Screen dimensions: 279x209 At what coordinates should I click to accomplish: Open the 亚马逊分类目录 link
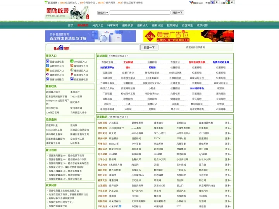pyautogui.click(x=197, y=62)
